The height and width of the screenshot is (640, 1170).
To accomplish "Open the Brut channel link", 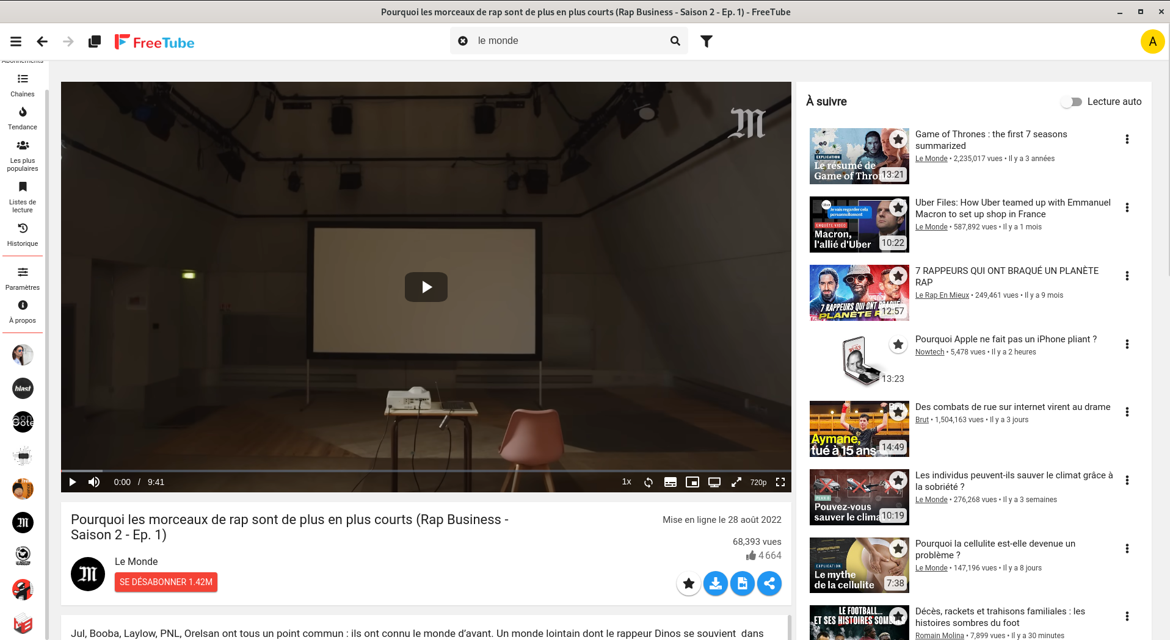I will pyautogui.click(x=922, y=420).
